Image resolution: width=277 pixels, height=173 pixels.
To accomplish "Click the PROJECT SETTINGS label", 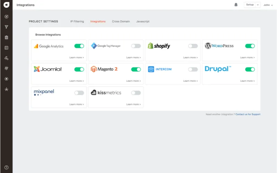I will [x=43, y=21].
